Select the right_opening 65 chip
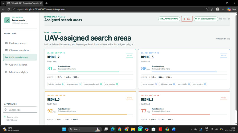This screenshot has height=133, width=238. click(199, 84)
